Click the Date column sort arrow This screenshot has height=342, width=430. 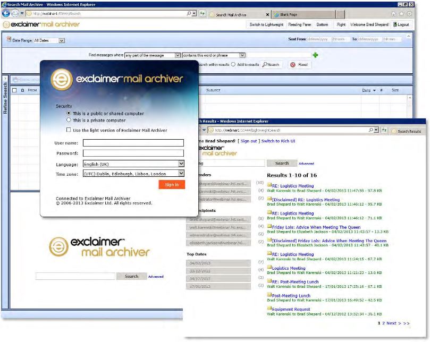374,90
